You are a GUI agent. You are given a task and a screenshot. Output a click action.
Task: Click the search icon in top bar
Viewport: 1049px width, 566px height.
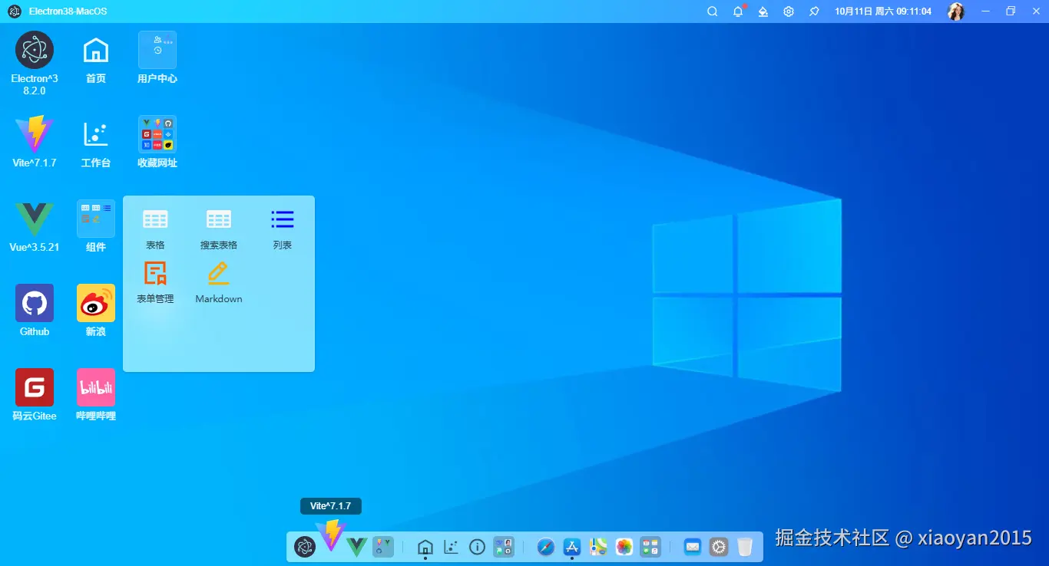[x=713, y=12]
